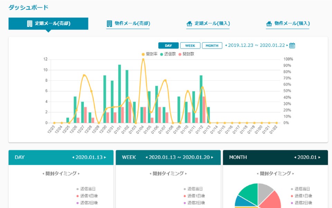The width and height of the screenshot is (332, 208).
Task: Click the 01/01 green 送信数 bar
Action: [120, 94]
